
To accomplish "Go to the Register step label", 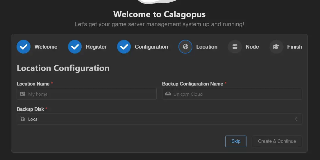I will 96,47.
